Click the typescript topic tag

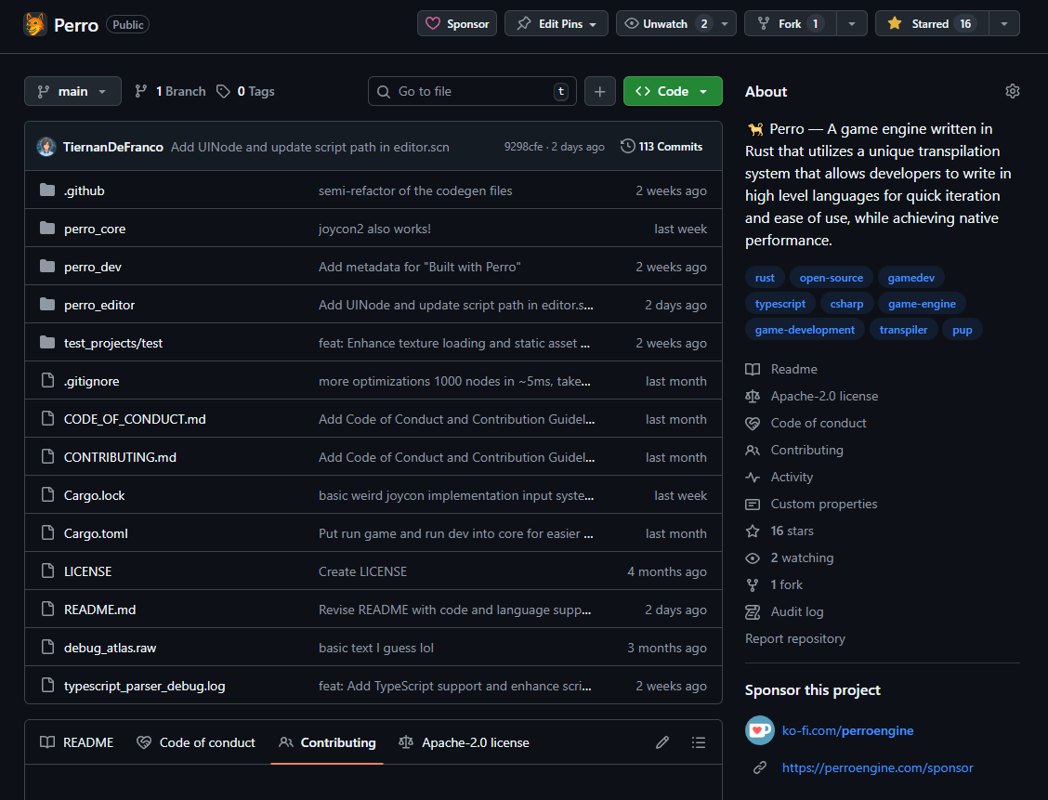780,304
